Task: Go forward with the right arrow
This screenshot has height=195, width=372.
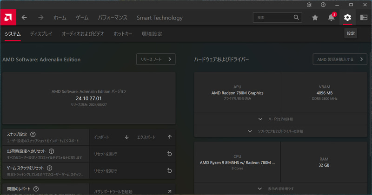Action: tap(41, 18)
